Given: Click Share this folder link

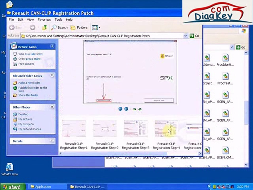Looking at the screenshot, I should 28,95.
